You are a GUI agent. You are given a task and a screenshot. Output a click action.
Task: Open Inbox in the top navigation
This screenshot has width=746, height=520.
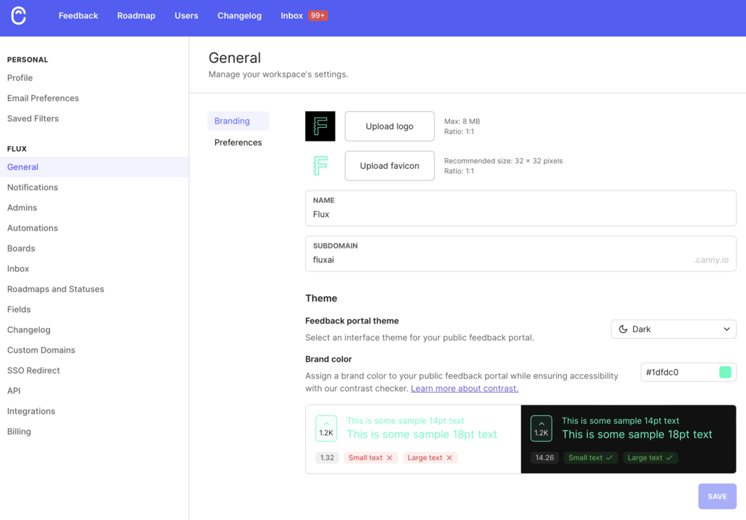tap(291, 16)
